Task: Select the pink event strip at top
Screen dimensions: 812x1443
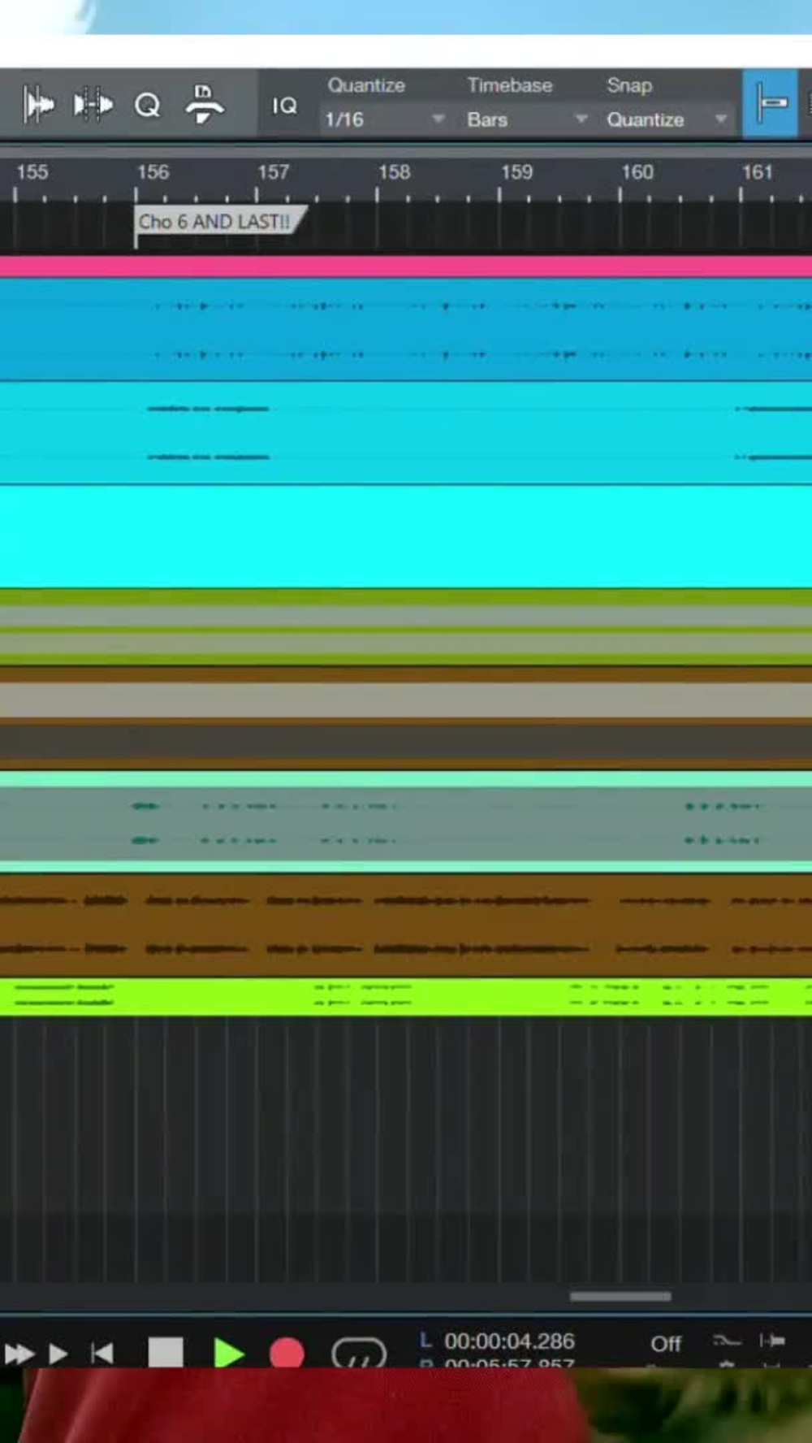Action: click(406, 266)
